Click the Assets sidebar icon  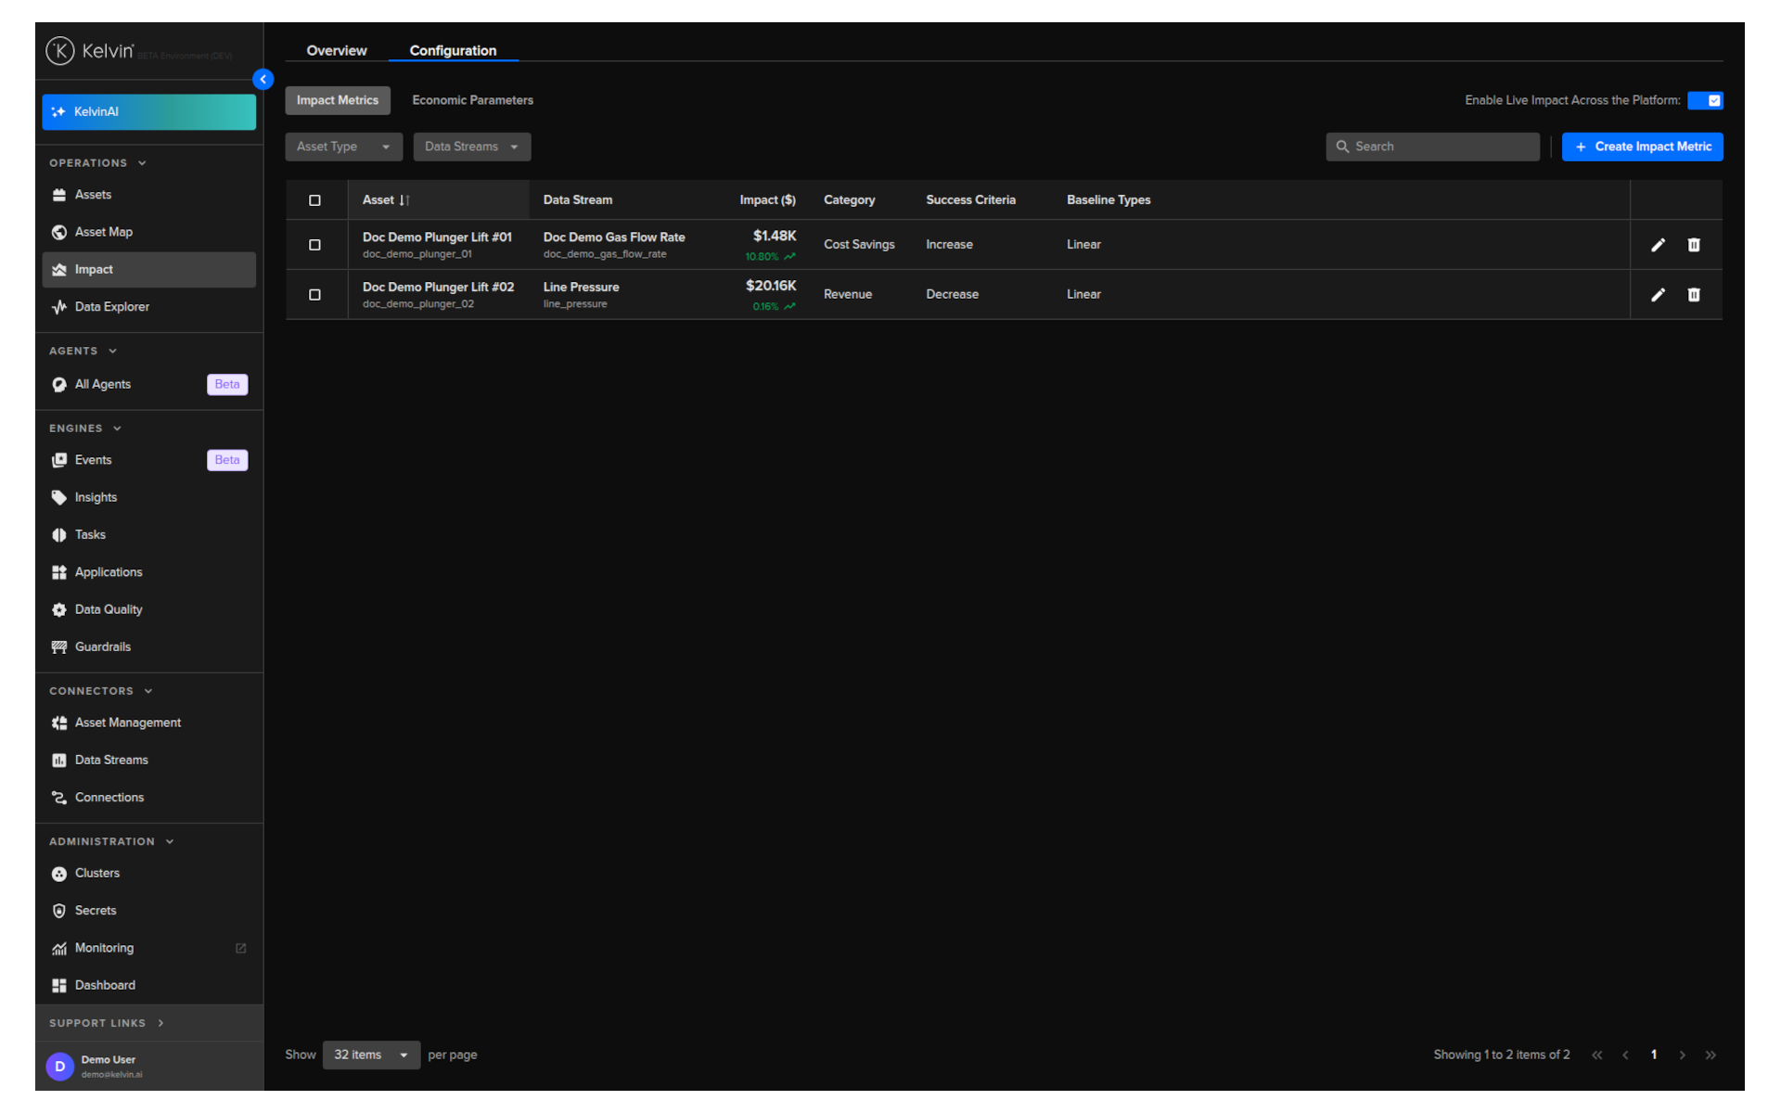[59, 195]
